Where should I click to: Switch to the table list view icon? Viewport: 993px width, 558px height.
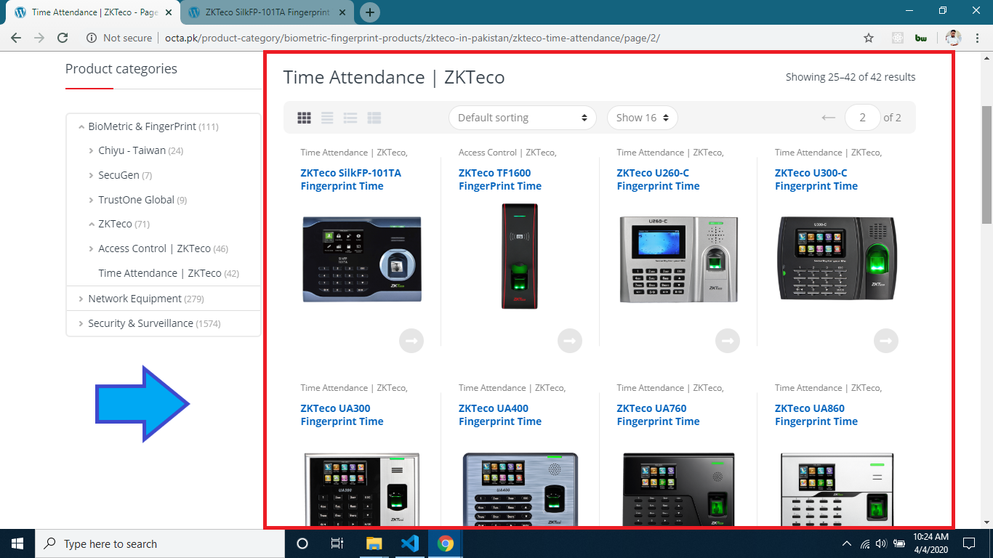[x=374, y=118]
